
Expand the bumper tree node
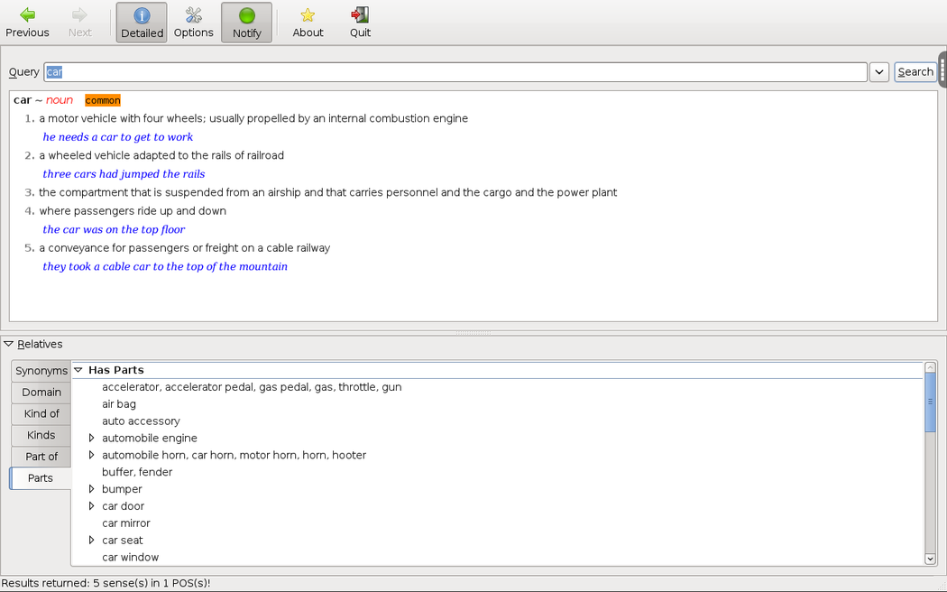91,489
